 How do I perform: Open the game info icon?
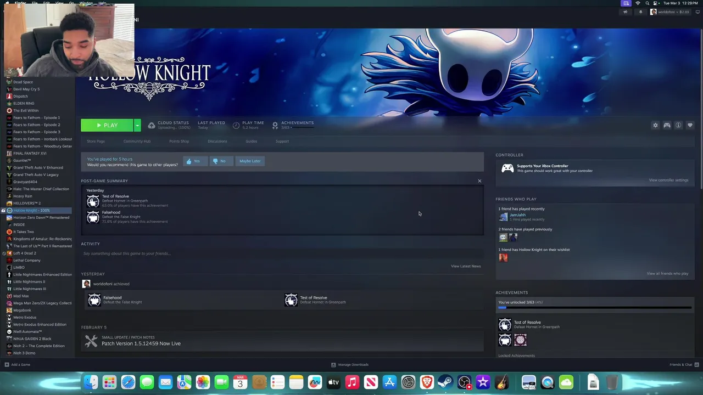click(678, 126)
